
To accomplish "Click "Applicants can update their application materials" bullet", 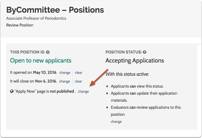I will click(144, 97).
